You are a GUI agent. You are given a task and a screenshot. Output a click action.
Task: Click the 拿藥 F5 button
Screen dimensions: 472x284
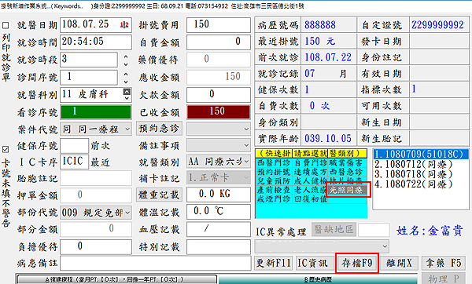click(443, 264)
